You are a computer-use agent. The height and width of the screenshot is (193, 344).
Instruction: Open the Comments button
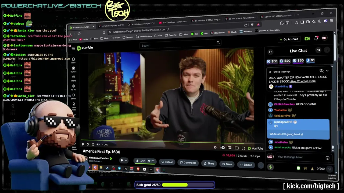(188, 163)
